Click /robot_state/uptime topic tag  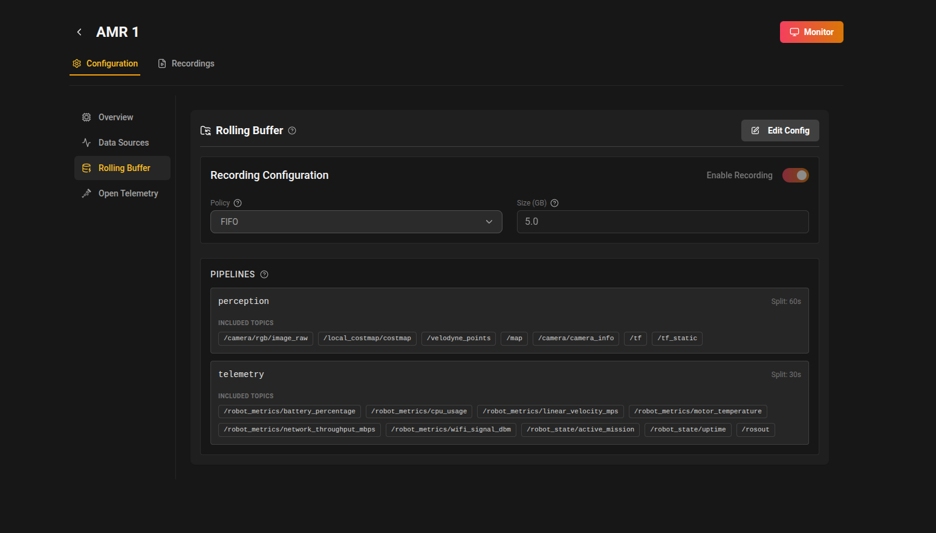688,430
